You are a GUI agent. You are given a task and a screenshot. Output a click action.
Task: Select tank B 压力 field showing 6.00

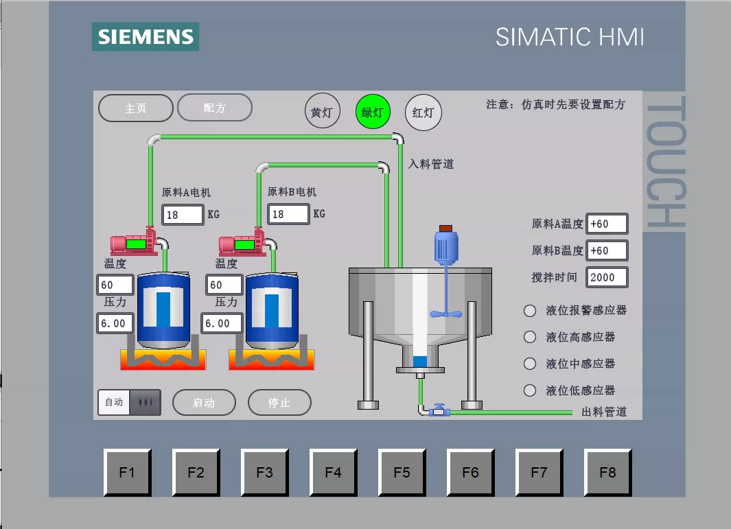[x=222, y=323]
